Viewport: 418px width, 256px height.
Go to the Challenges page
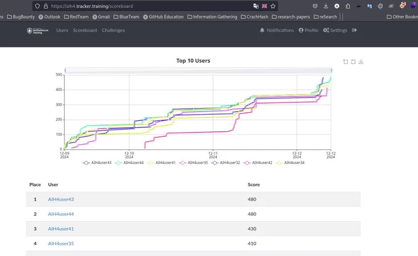pyautogui.click(x=113, y=30)
